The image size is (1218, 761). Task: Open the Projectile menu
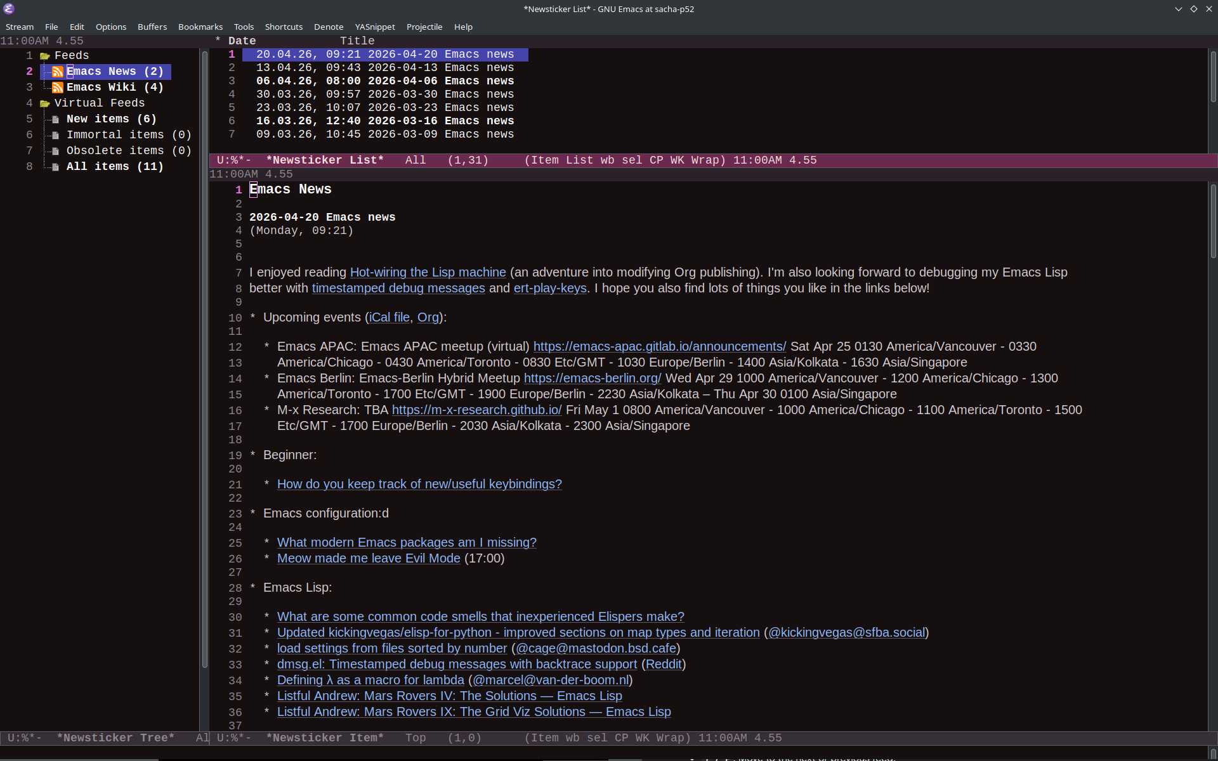tap(424, 27)
